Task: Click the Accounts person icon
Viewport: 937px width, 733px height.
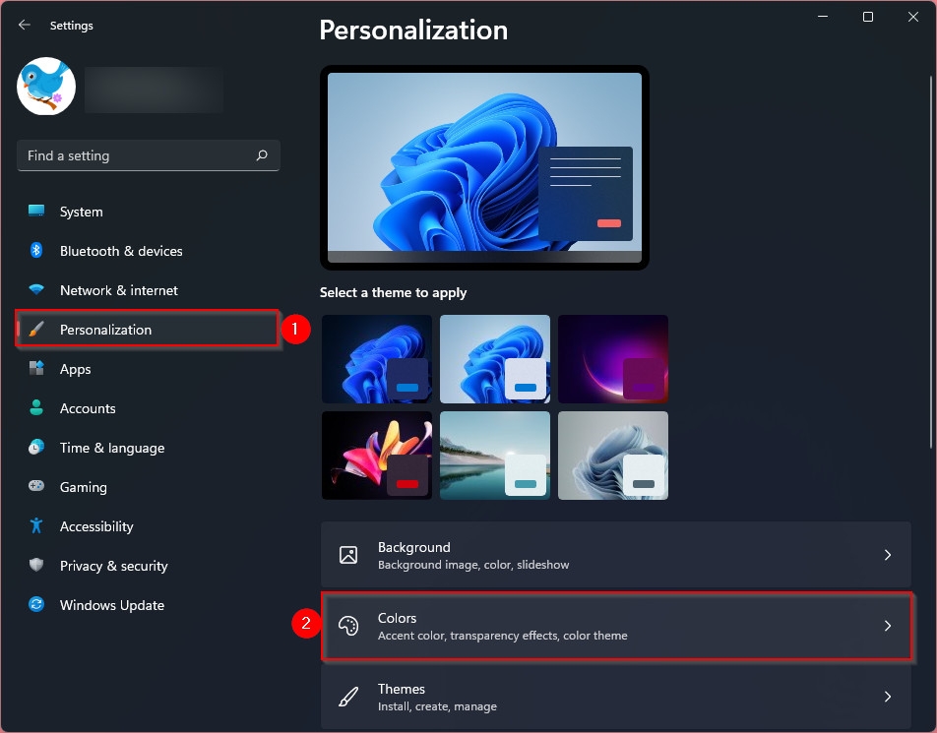Action: pos(36,407)
